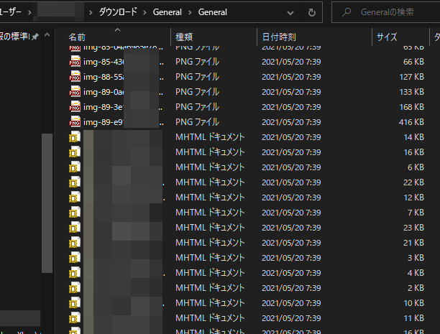
Task: Select MHTML icon of the 22 KB document
Action: tap(75, 182)
